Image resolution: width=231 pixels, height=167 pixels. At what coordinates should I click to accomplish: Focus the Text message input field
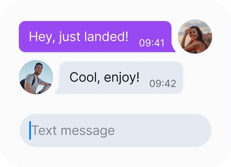coord(115,130)
